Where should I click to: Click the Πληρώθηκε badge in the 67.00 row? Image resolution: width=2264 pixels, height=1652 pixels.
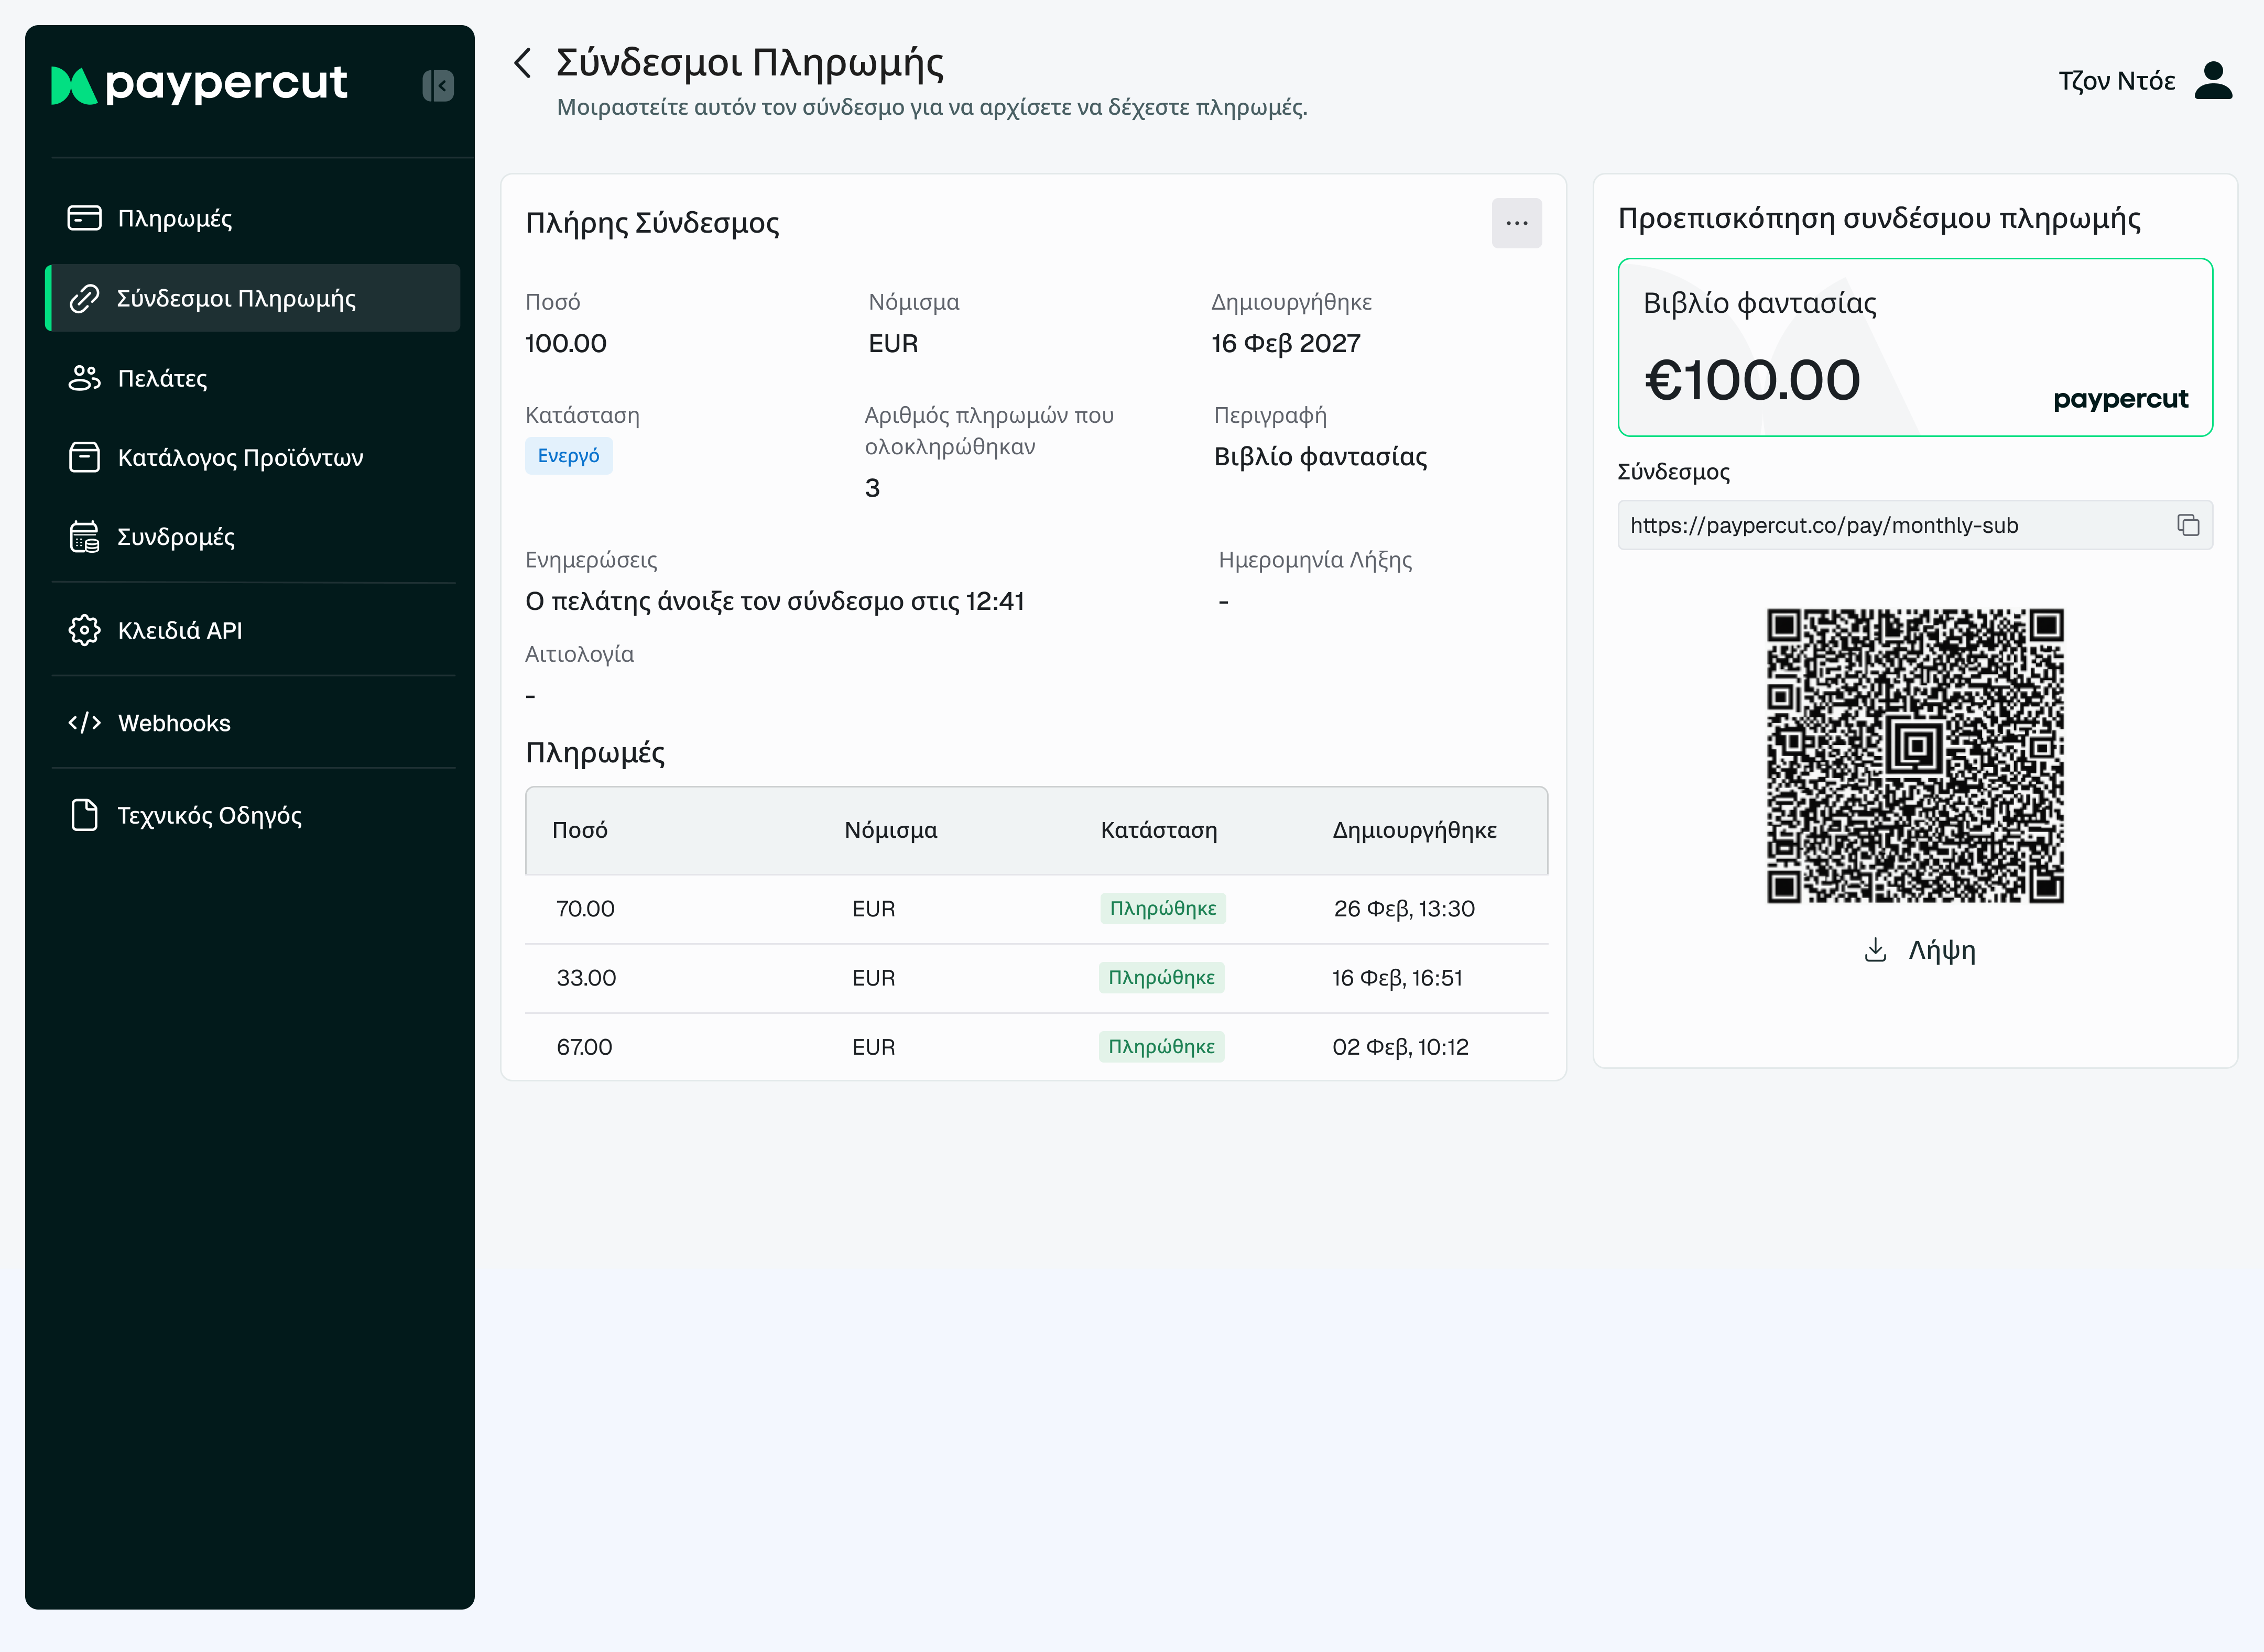[x=1161, y=1046]
